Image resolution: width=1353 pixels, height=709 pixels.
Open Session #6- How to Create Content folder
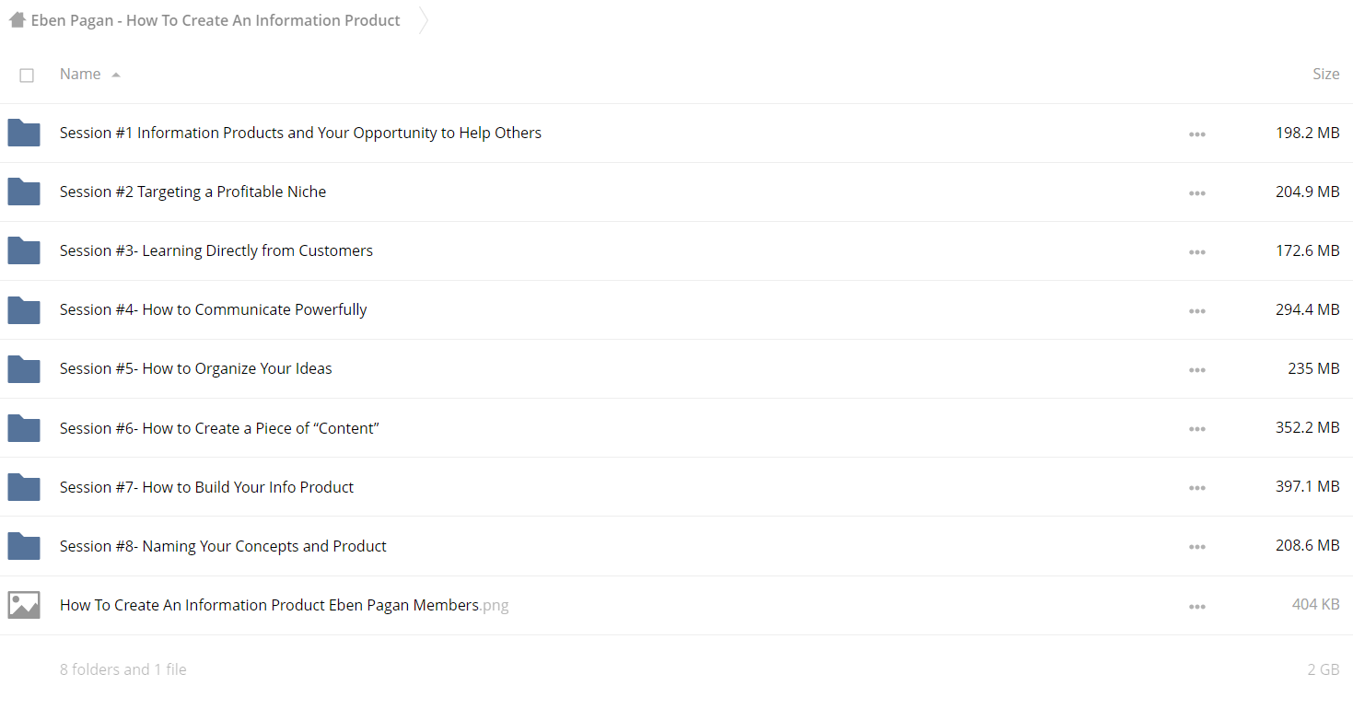[219, 428]
